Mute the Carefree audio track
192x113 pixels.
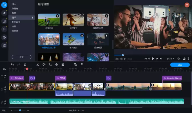tap(5, 101)
